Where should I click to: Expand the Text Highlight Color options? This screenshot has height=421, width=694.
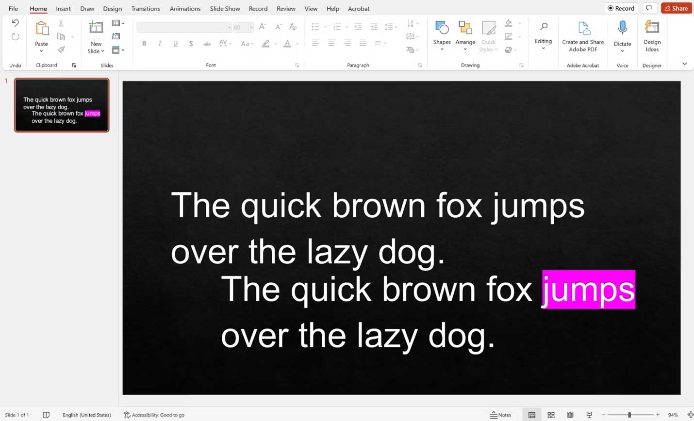coord(274,43)
